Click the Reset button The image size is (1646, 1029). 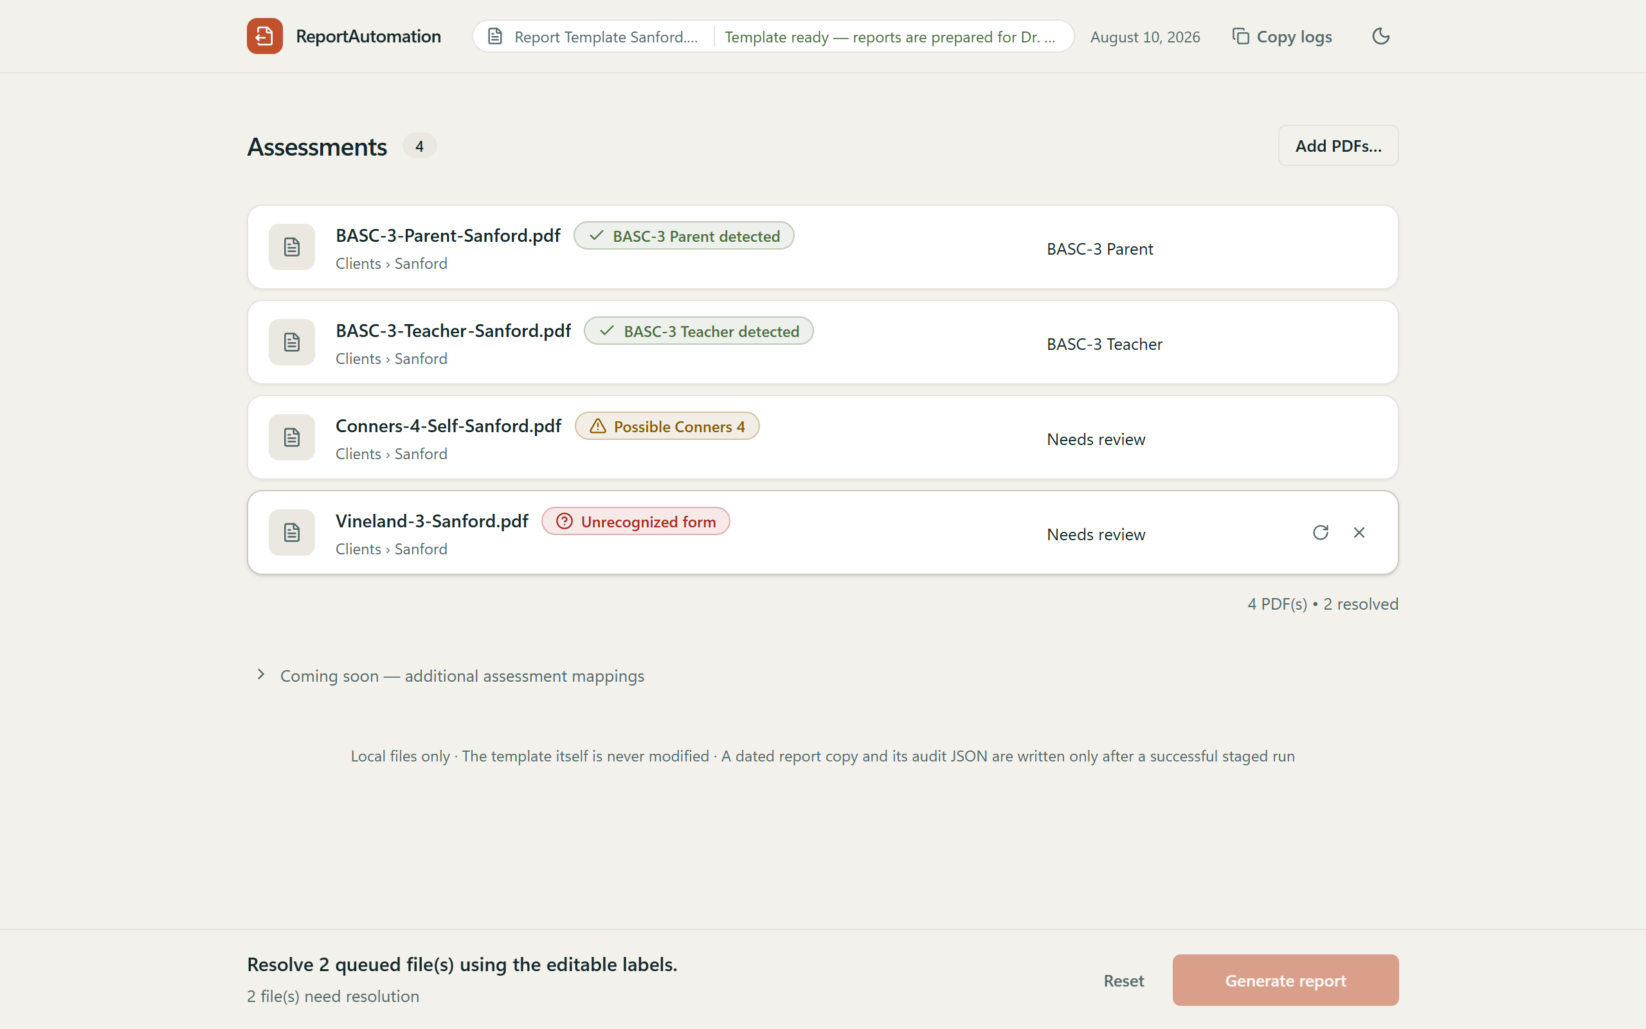[x=1124, y=981]
